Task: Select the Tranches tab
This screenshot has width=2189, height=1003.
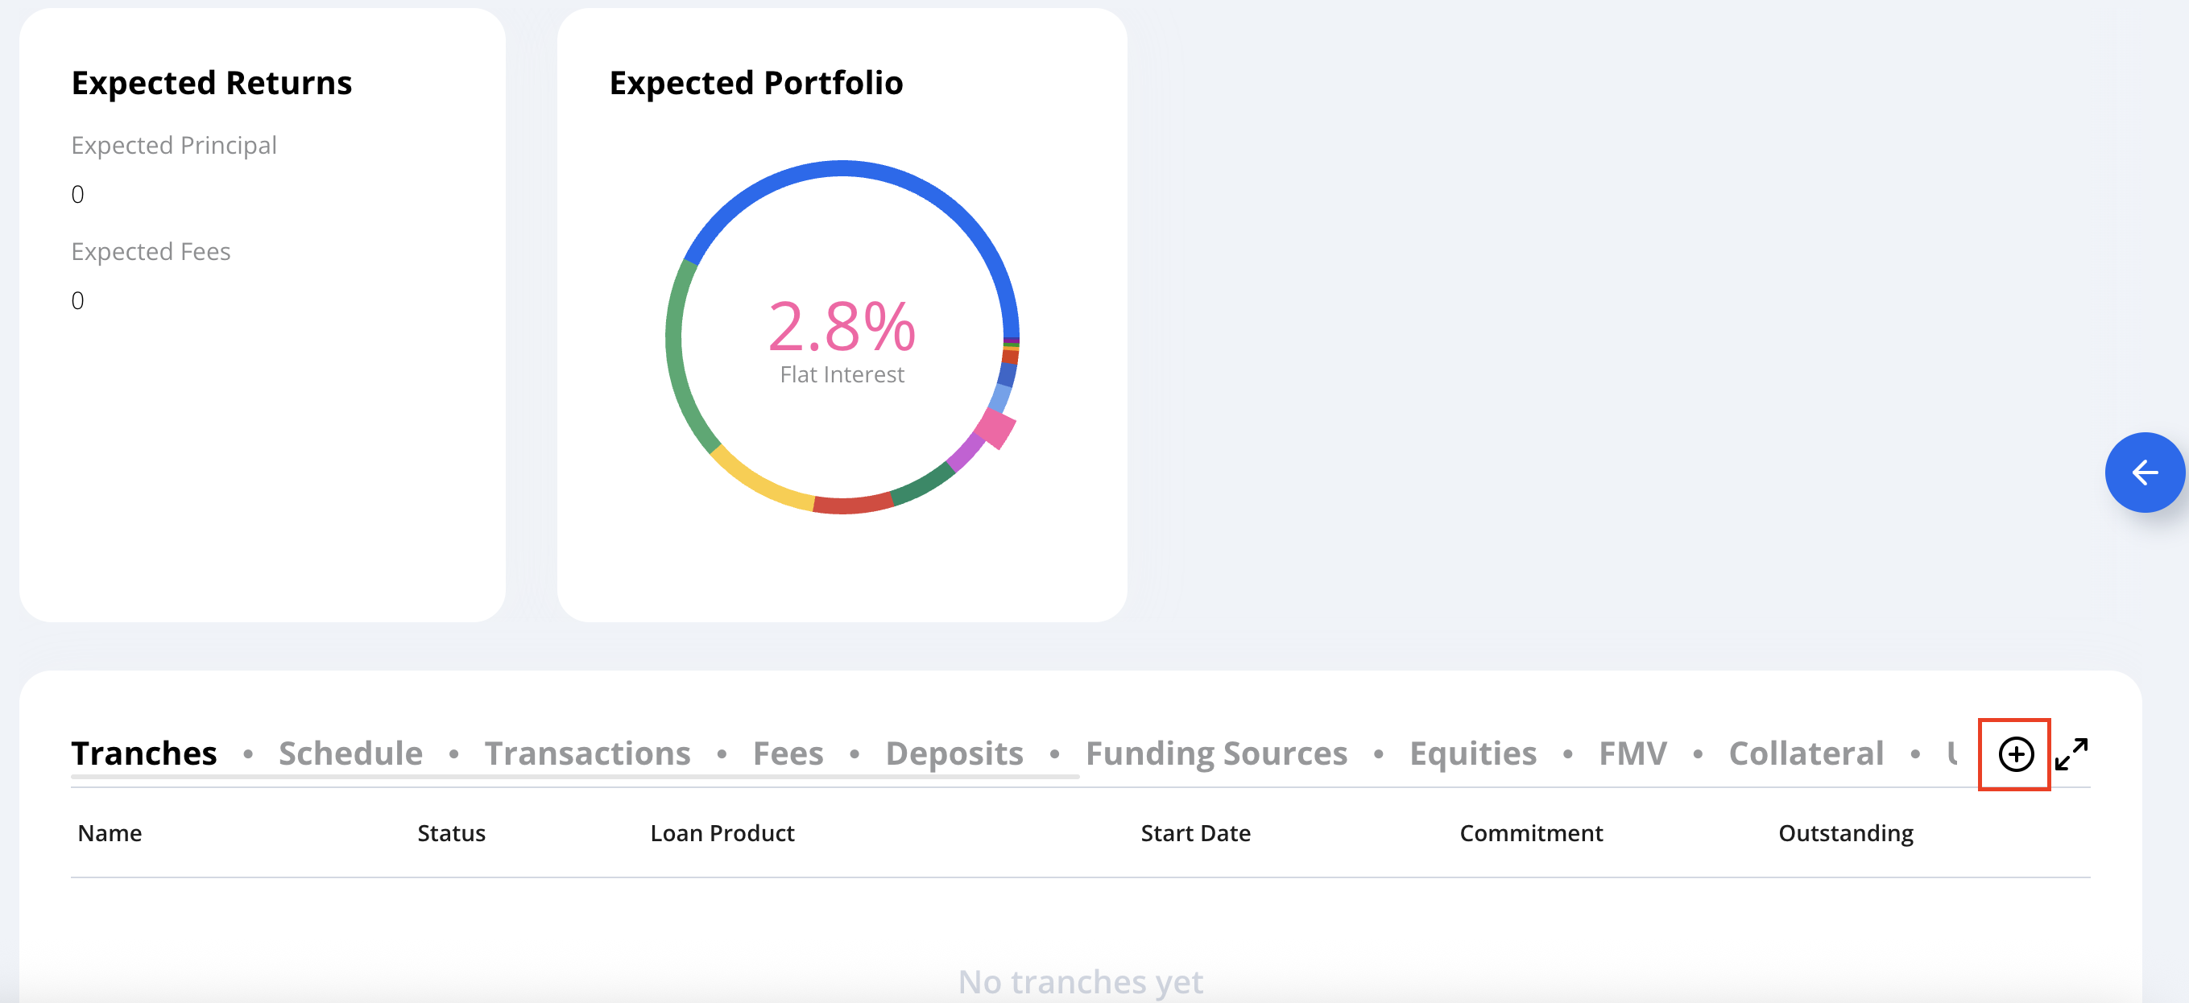Action: point(143,753)
